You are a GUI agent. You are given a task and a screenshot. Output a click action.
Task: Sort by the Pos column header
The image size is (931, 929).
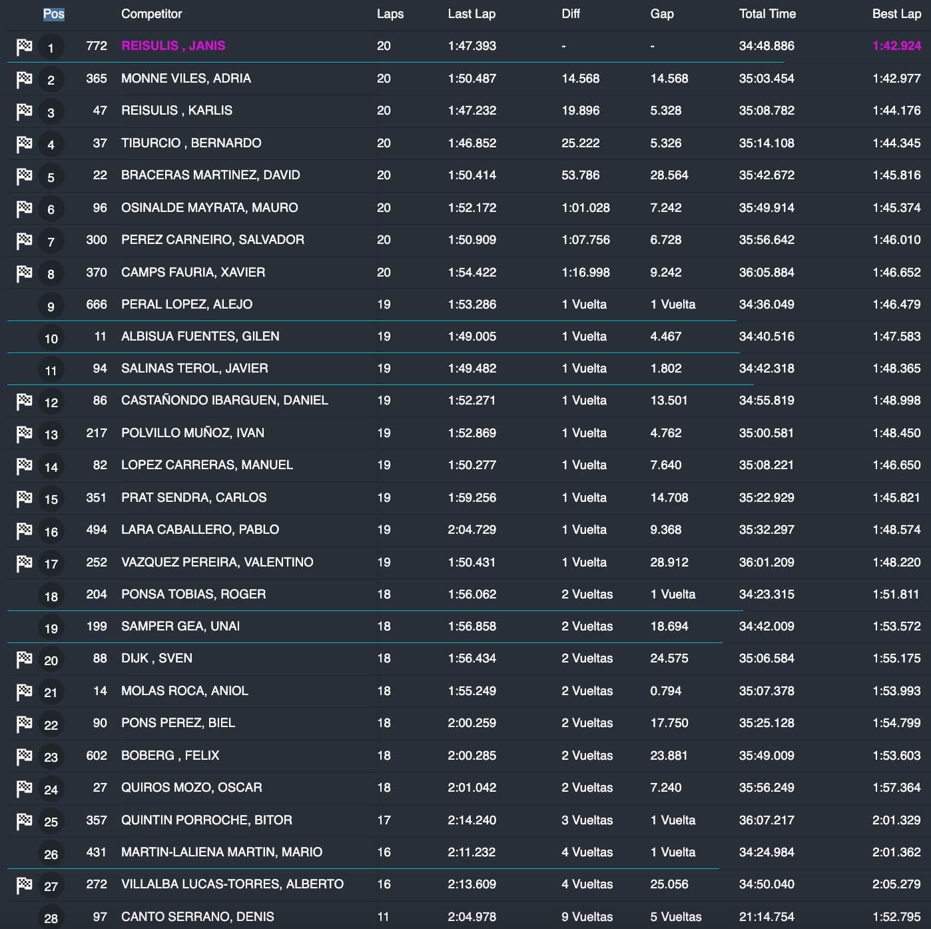53,14
